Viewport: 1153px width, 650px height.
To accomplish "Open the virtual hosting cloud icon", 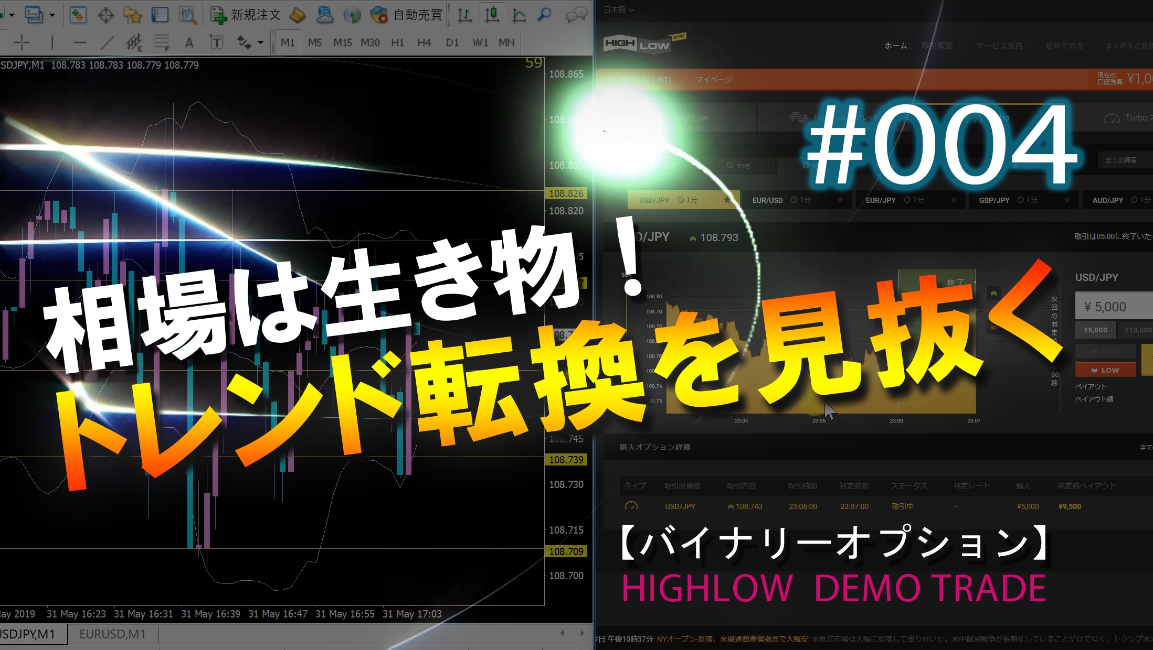I will pyautogui.click(x=325, y=15).
